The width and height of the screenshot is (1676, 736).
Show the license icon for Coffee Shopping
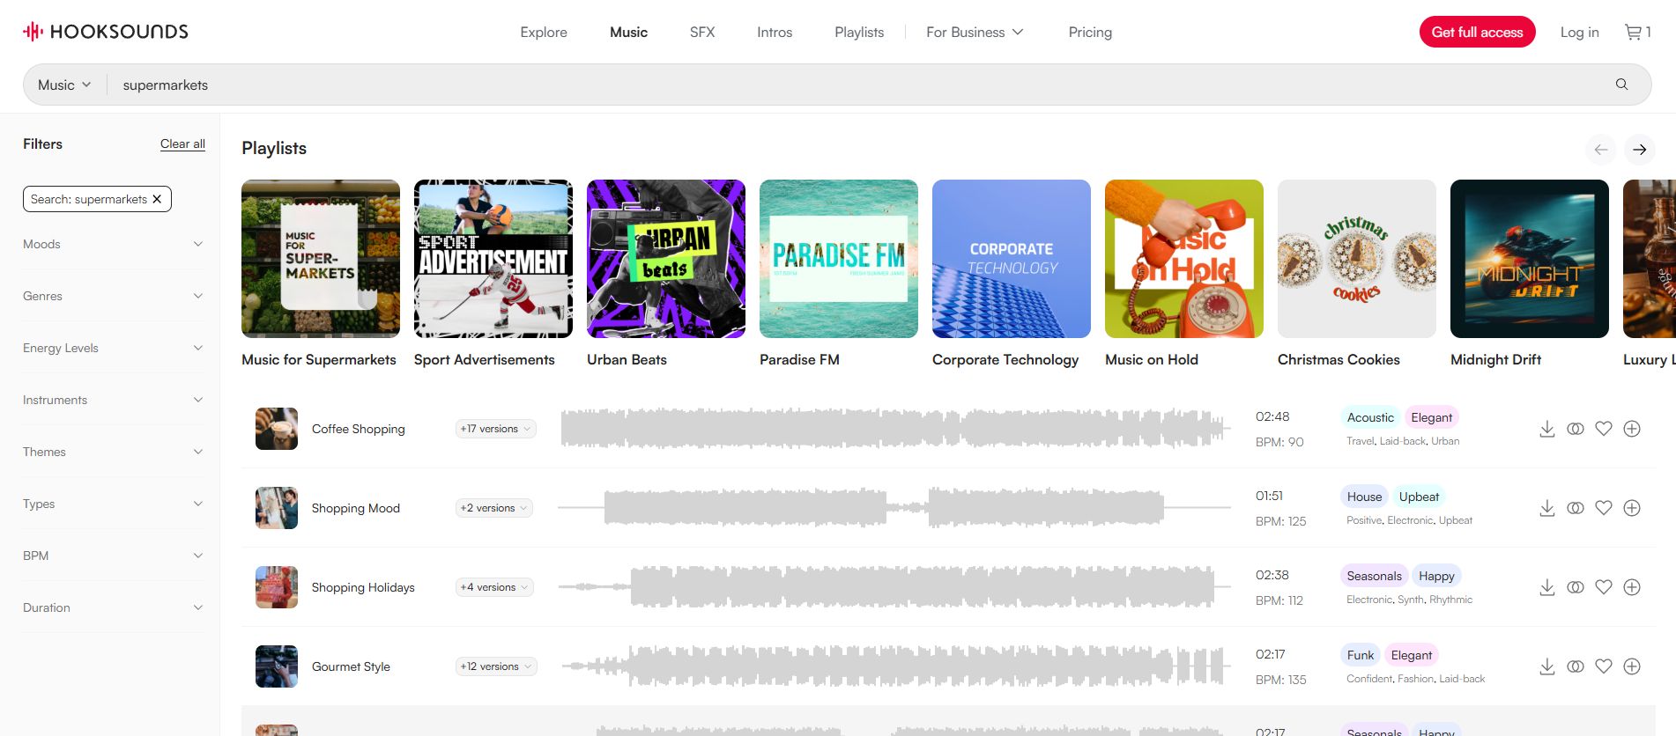1576,429
